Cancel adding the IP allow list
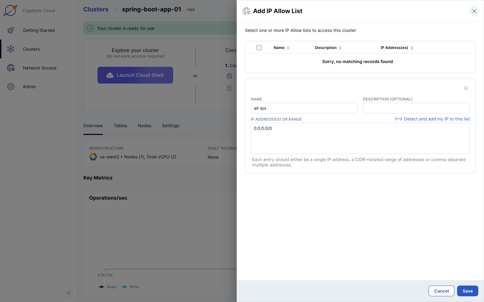The image size is (484, 302). [x=441, y=291]
